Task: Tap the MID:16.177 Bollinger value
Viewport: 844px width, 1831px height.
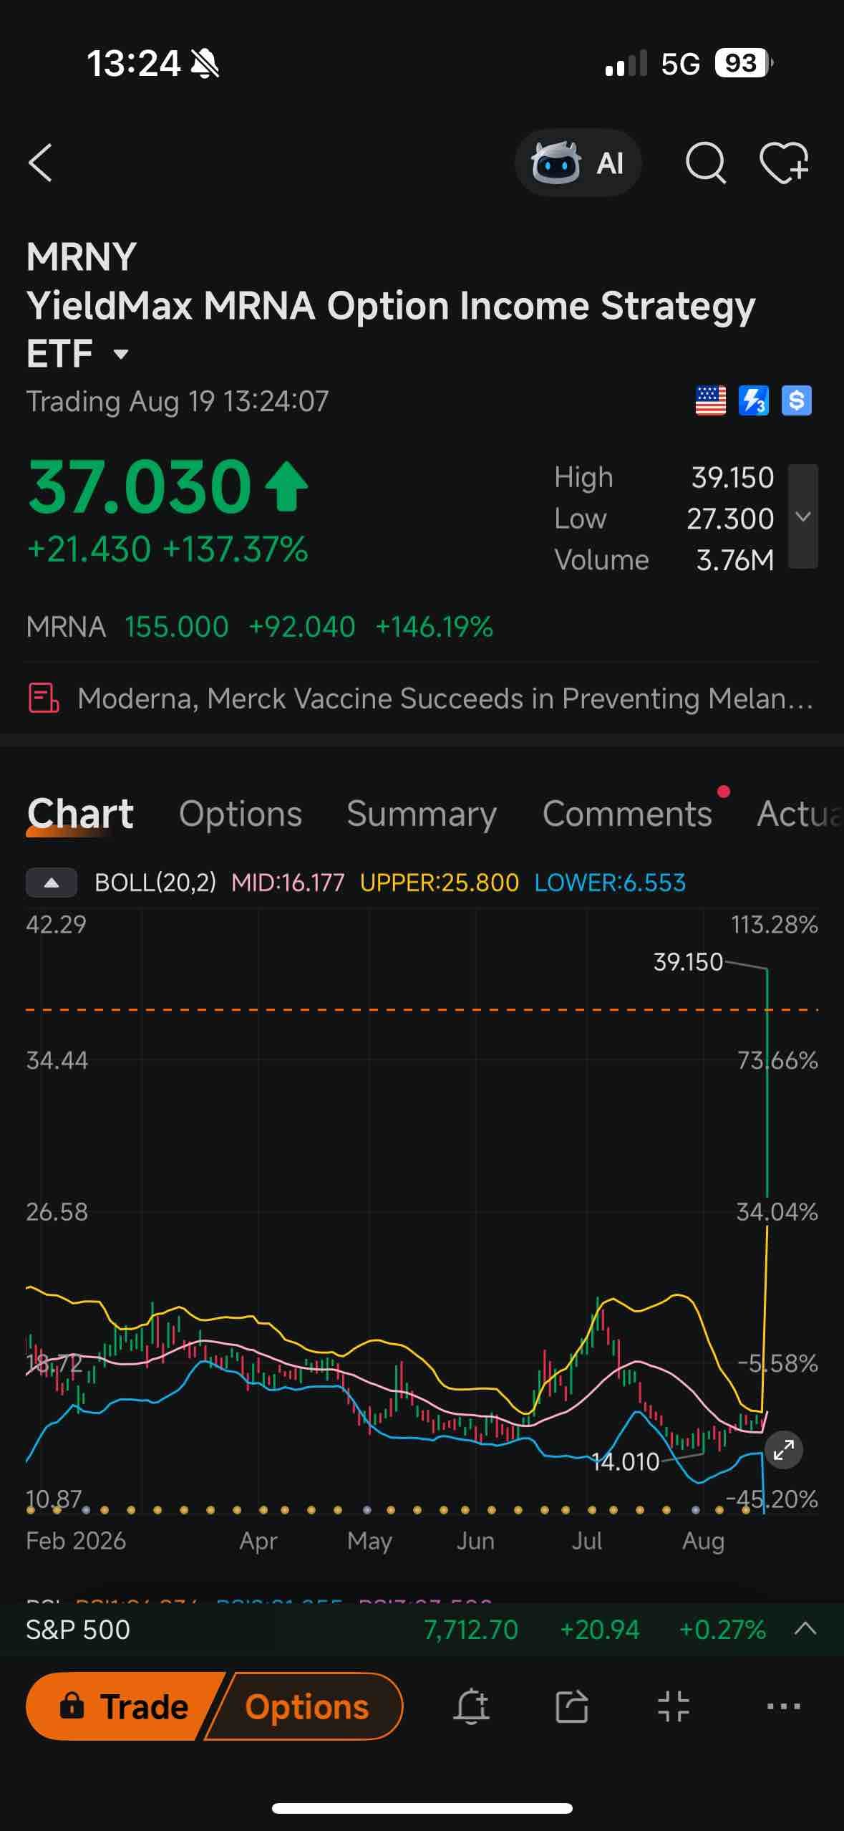Action: click(288, 883)
